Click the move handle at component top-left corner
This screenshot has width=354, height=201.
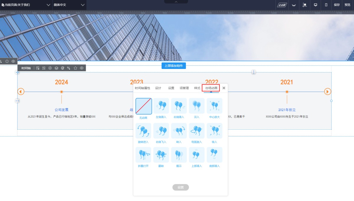coord(17,72)
